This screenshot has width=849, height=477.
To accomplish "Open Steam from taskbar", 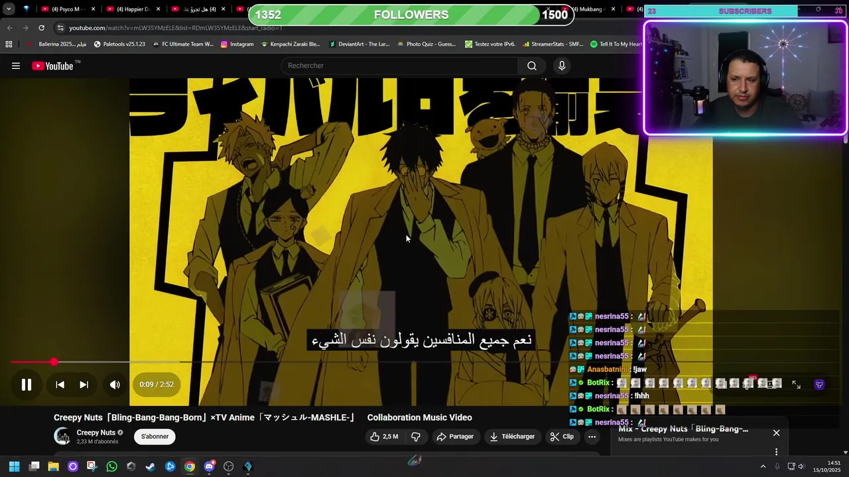I will coord(151,466).
